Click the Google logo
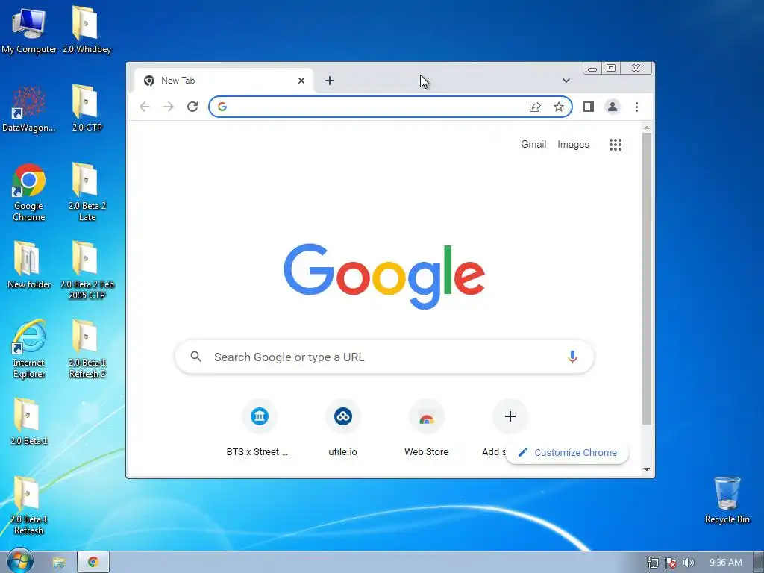 pyautogui.click(x=384, y=276)
